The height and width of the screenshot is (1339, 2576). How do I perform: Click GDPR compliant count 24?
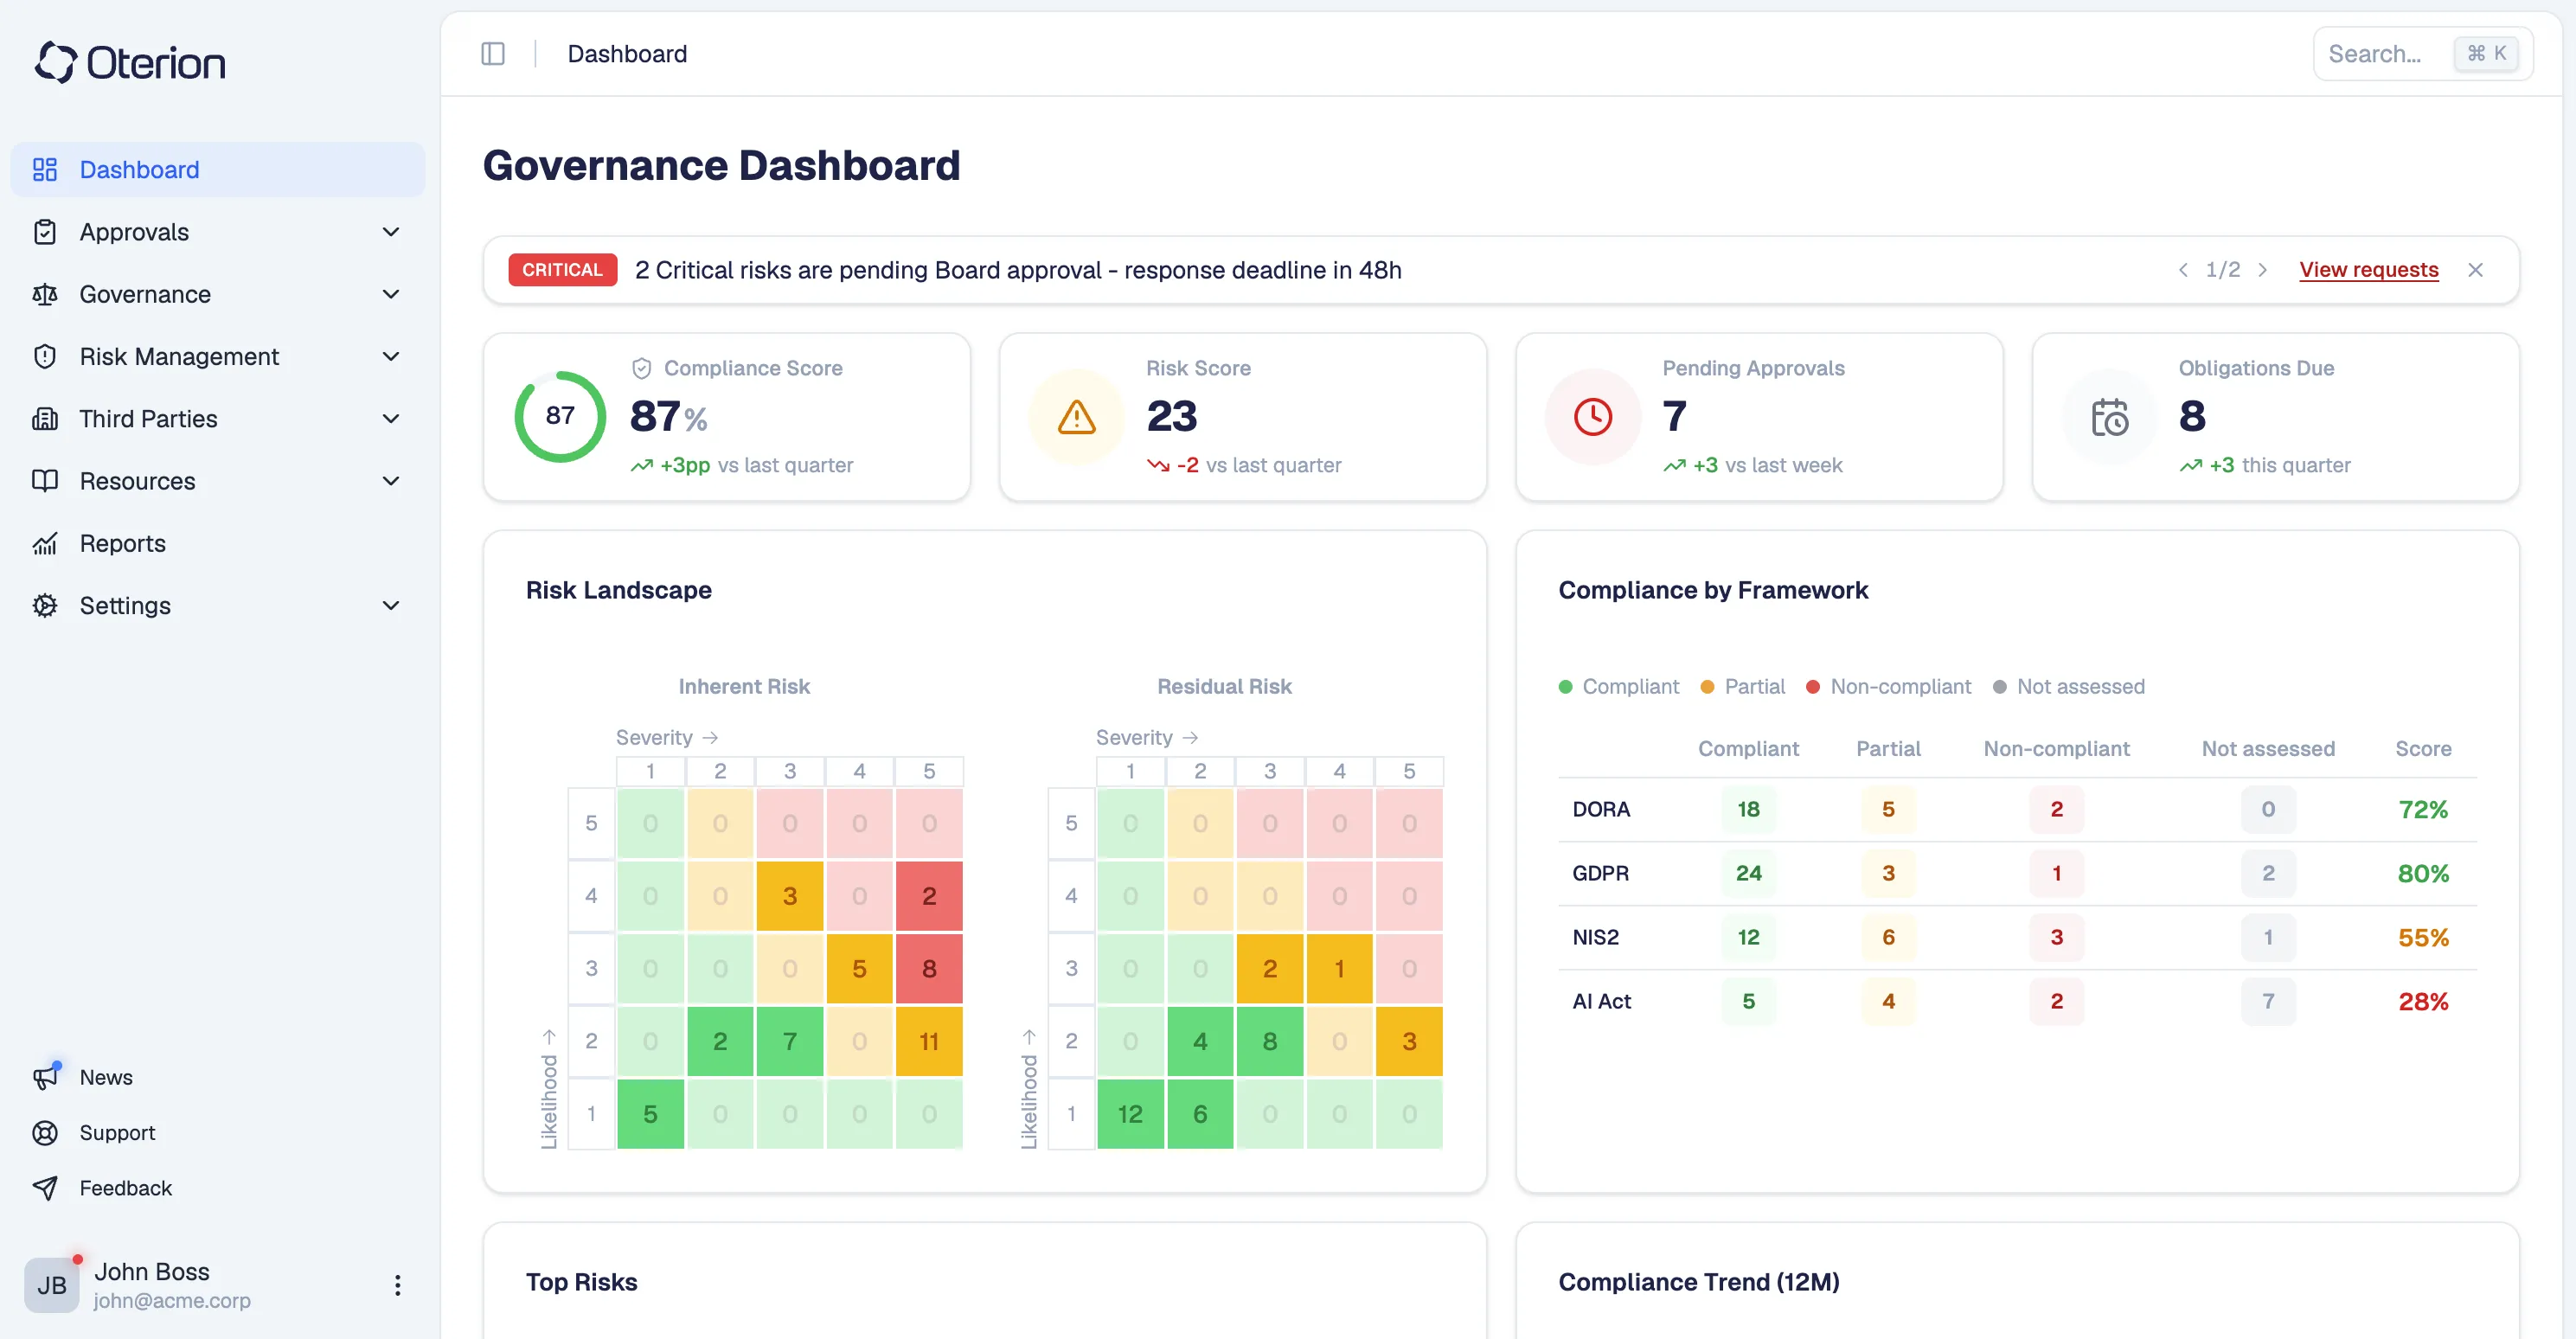click(x=1748, y=873)
